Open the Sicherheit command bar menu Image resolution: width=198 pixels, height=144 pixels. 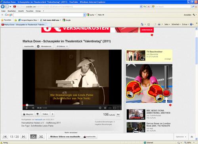(x=176, y=24)
